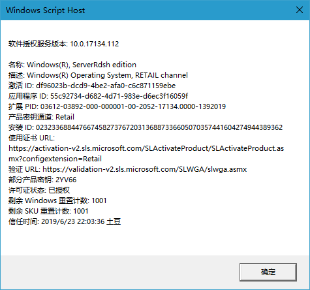The image size is (310, 290).
Task: Click the 使用证书 URL label
Action: tap(31, 138)
